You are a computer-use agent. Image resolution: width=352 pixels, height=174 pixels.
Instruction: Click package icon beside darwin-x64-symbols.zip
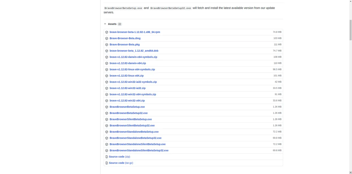coord(107,57)
